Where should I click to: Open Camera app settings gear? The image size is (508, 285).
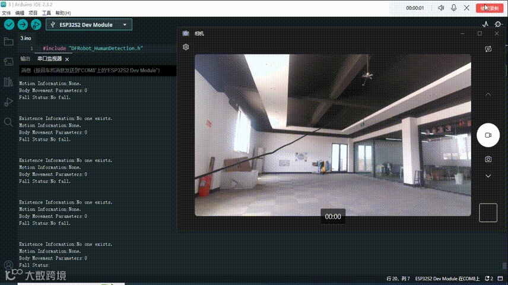point(186,47)
